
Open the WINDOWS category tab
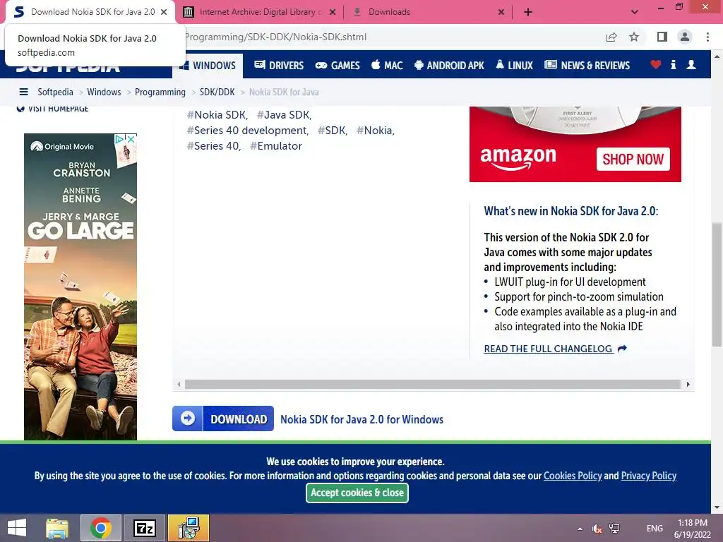[208, 66]
